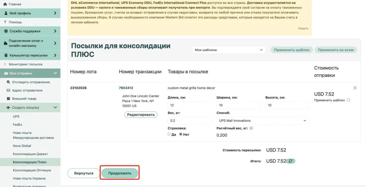Choose Нова пошта Украина
Image resolution: width=366 pixels, height=187 pixels.
[x=29, y=178]
